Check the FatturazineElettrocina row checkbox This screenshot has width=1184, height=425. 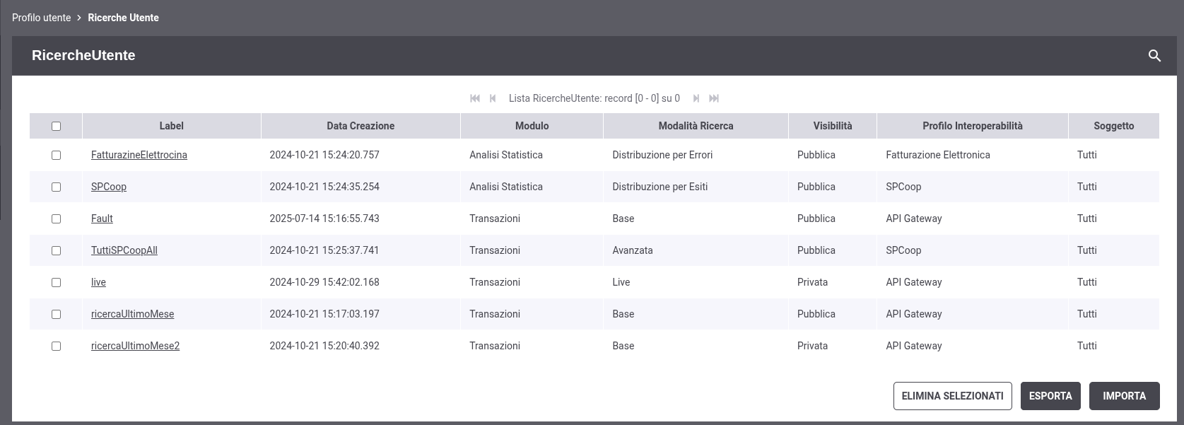[56, 155]
